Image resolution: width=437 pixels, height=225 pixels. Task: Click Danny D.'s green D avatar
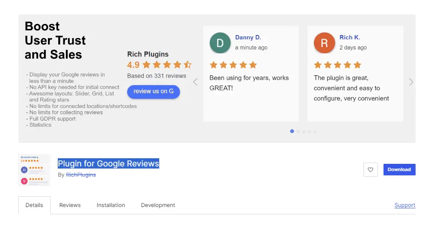(220, 43)
